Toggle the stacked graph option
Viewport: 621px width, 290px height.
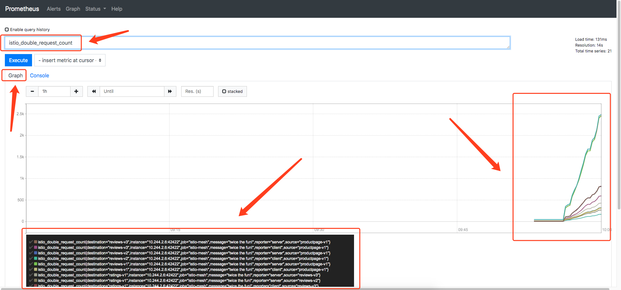(232, 91)
